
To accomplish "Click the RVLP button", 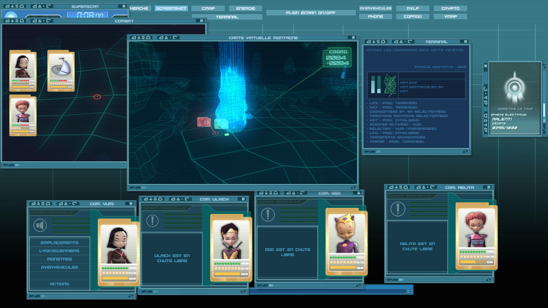I will point(413,8).
